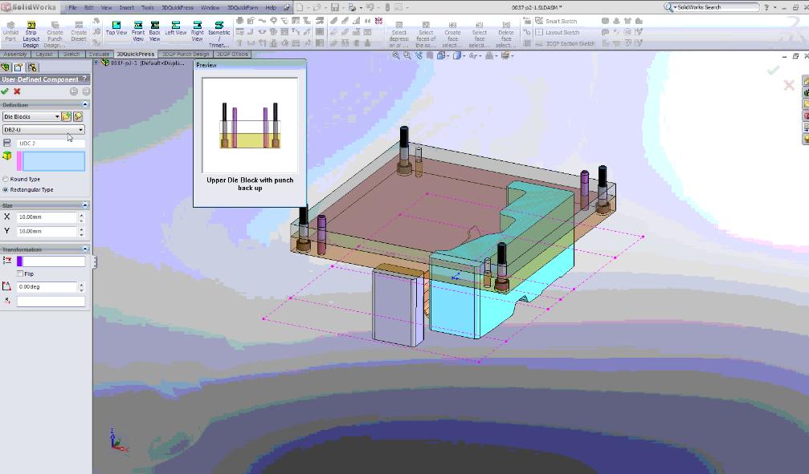This screenshot has width=809, height=474.
Task: Click the Save icon in title toolbar
Action: point(335,7)
